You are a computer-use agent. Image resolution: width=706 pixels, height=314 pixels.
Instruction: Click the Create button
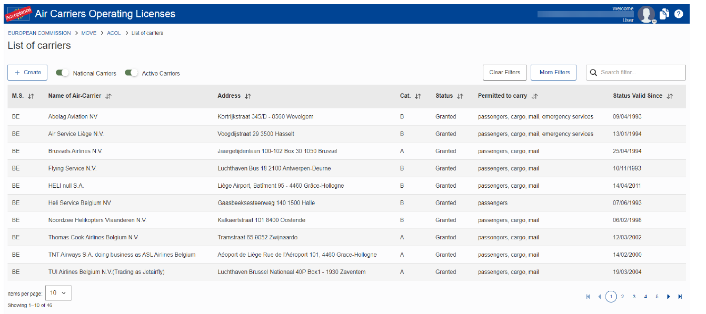tap(27, 73)
